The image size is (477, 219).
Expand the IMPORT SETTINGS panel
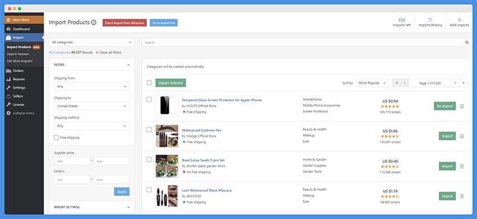[128, 207]
